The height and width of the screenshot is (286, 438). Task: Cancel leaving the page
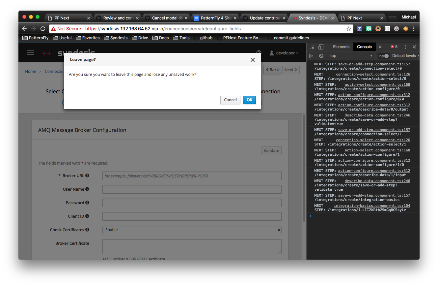tap(230, 100)
